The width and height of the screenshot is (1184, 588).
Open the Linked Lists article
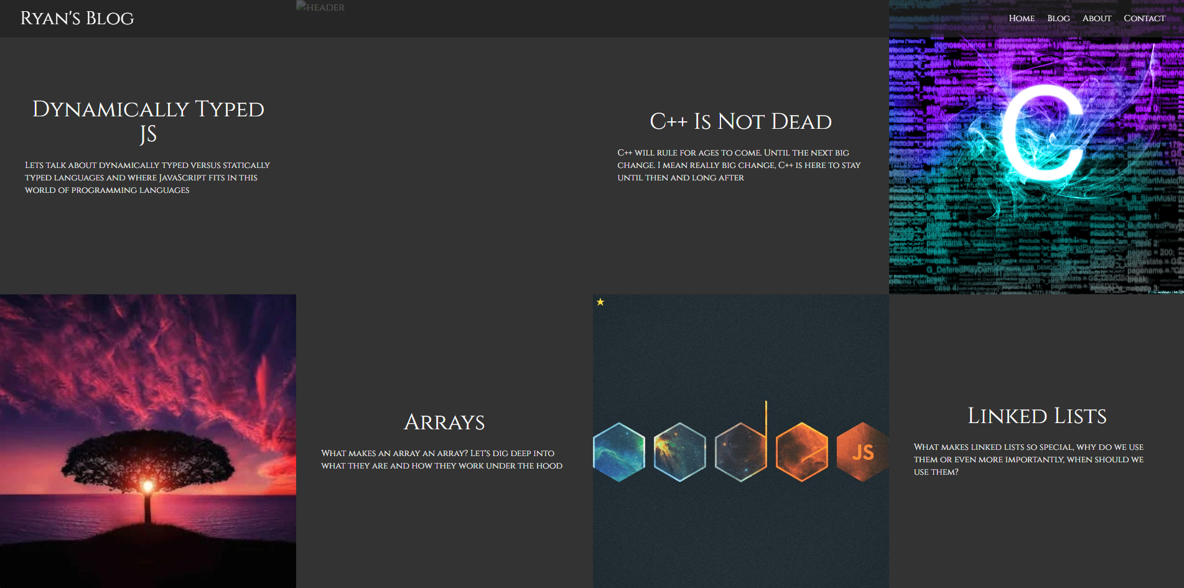[x=1037, y=415]
